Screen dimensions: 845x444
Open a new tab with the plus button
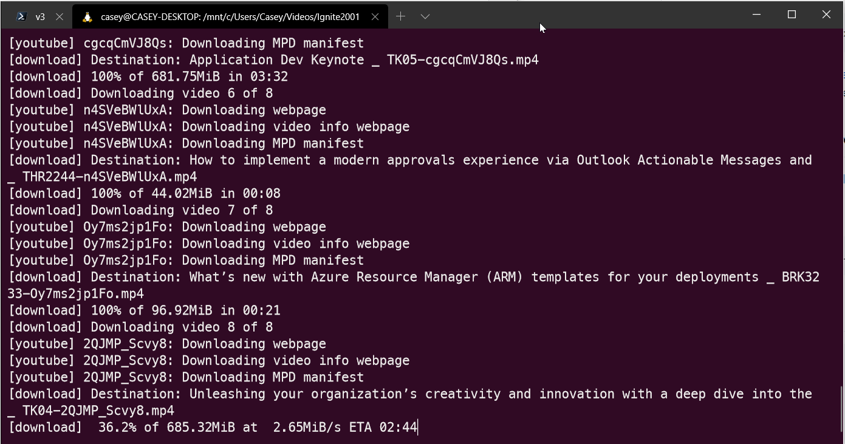pyautogui.click(x=400, y=17)
